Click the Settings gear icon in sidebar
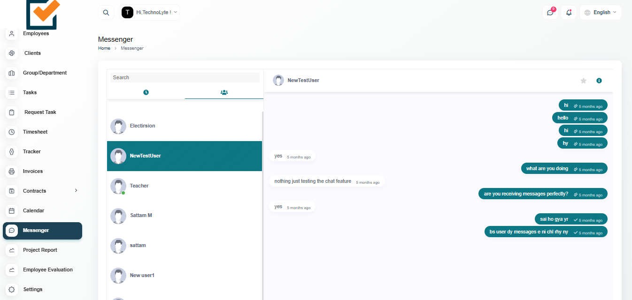 12,289
